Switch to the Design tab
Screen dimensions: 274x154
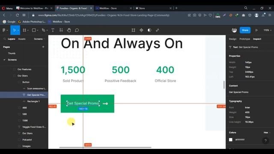coord(232,39)
